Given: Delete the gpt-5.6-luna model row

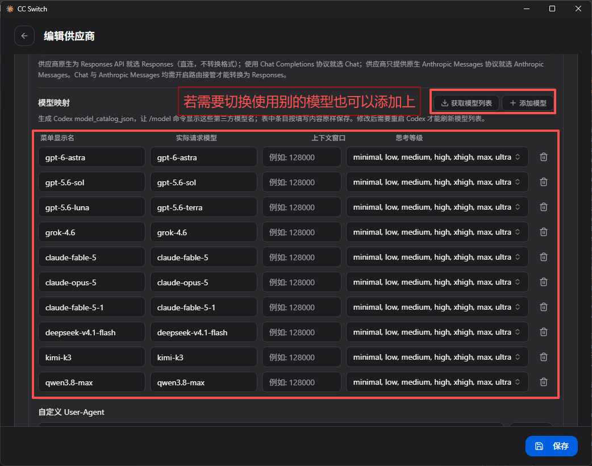Looking at the screenshot, I should pyautogui.click(x=543, y=207).
